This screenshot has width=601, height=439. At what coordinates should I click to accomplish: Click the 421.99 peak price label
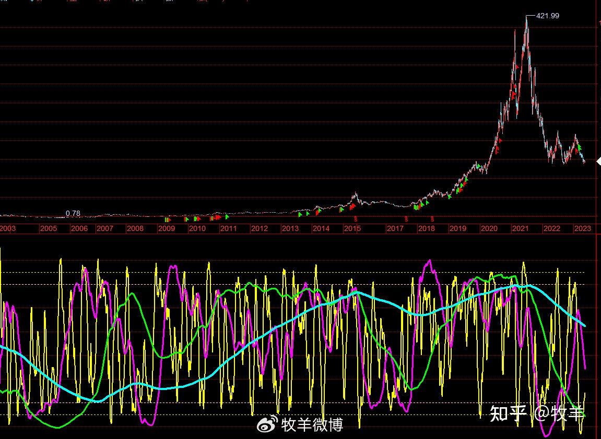(x=548, y=16)
